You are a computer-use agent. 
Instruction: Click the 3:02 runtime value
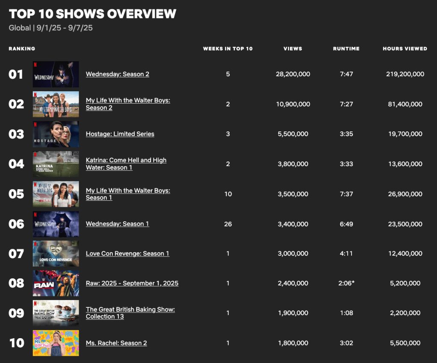click(346, 343)
